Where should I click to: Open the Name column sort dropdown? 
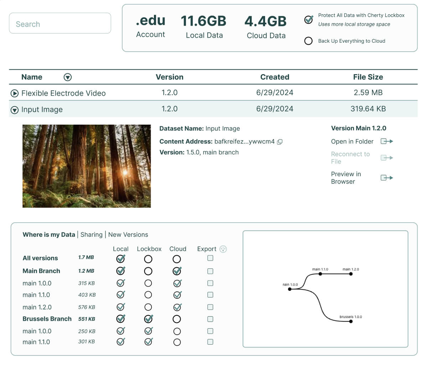click(x=67, y=77)
